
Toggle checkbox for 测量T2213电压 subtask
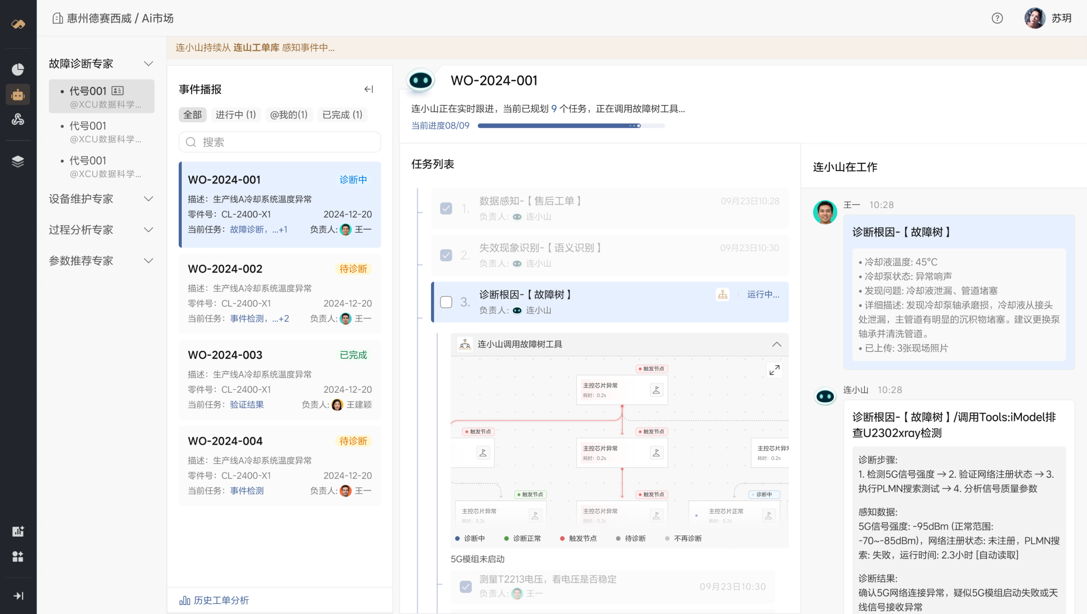pyautogui.click(x=466, y=586)
